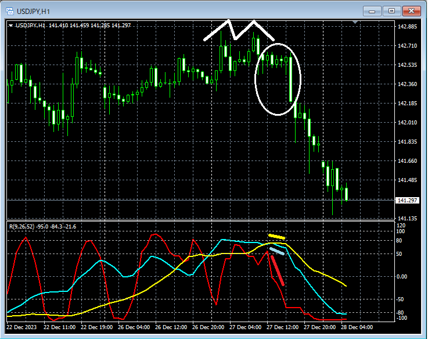
Task: Click the 120 indicator scale value
Action: 401,226
